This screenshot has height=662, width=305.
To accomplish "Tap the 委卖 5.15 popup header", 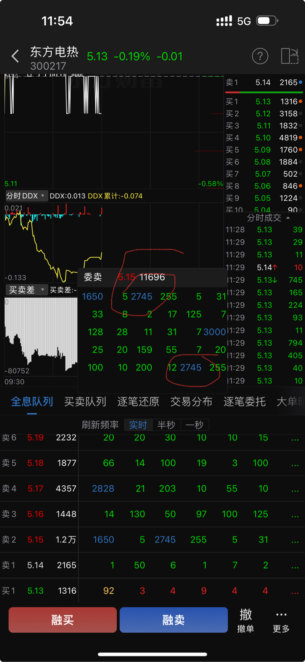I will point(152,277).
